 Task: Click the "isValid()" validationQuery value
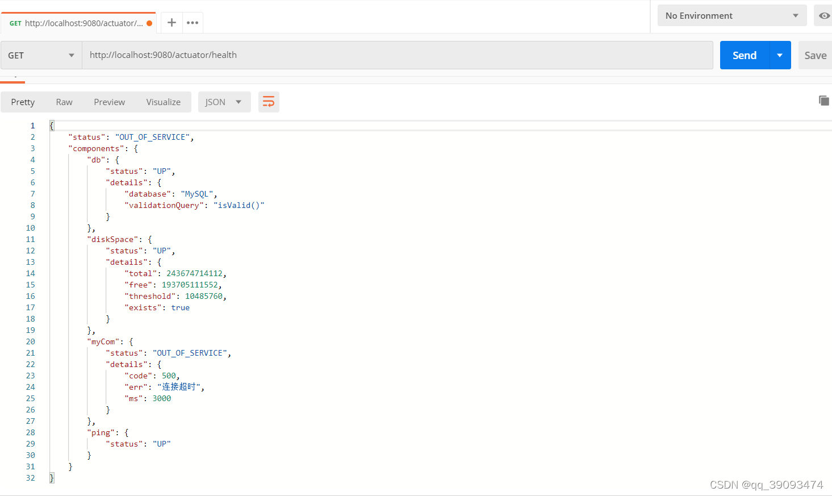pos(239,205)
